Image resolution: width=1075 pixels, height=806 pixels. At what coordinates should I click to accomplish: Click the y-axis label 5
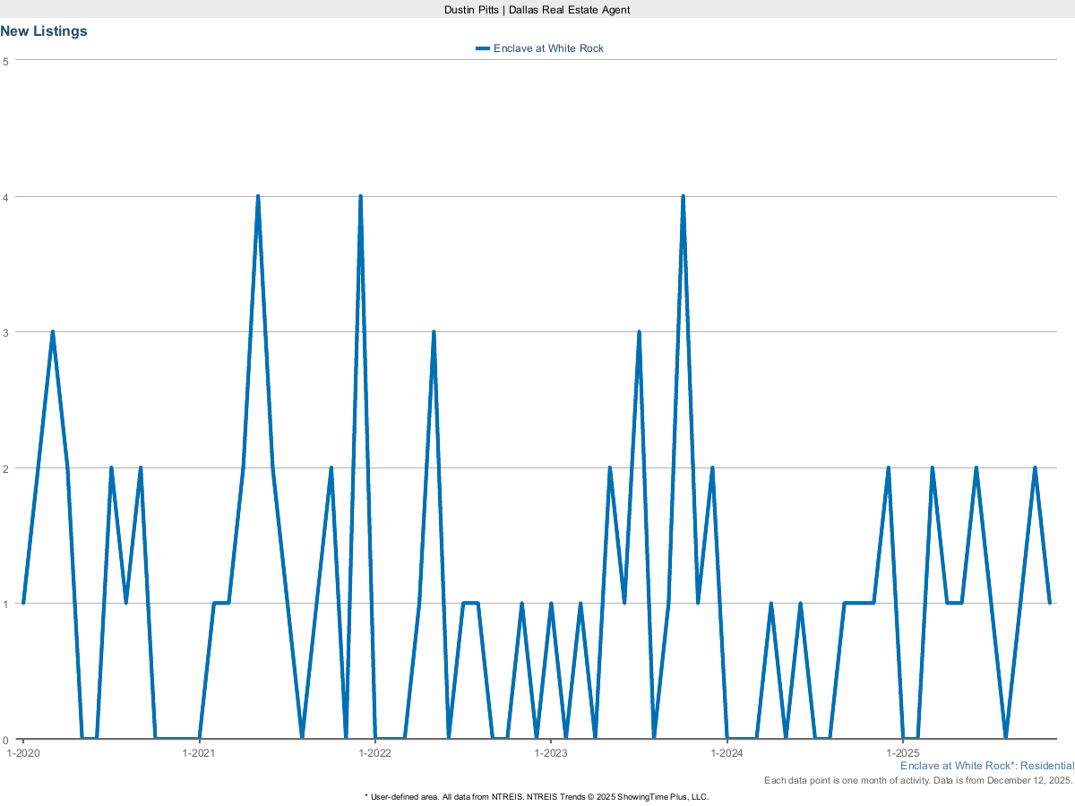point(5,61)
